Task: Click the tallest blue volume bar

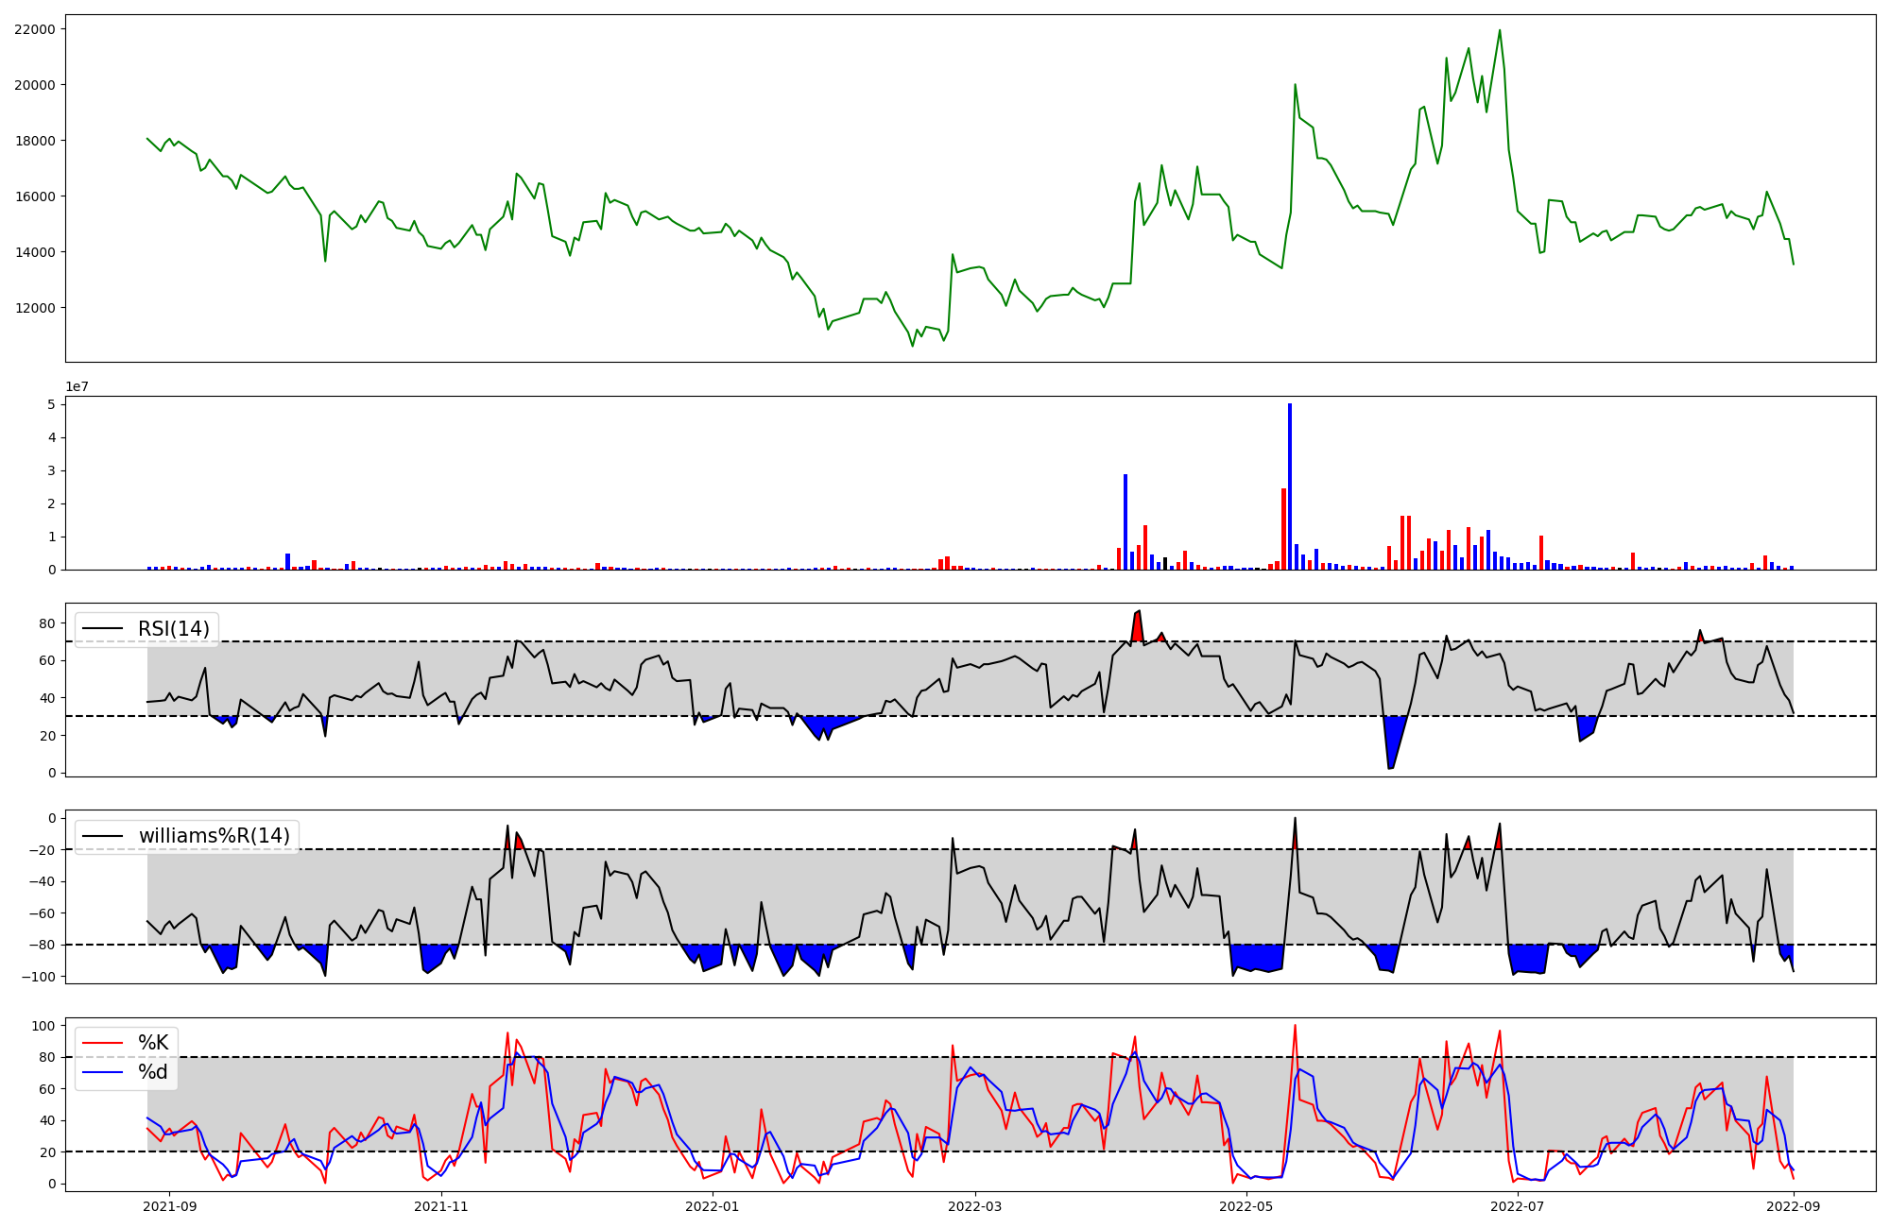Action: (1290, 486)
